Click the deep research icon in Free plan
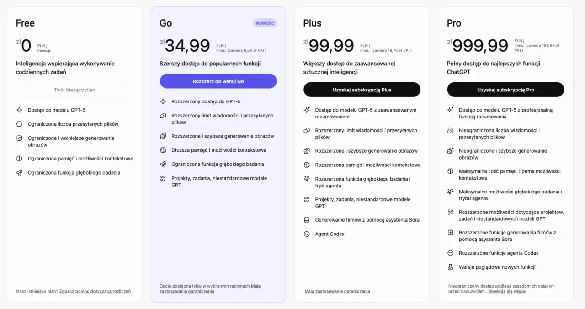Image resolution: width=585 pixels, height=309 pixels. click(19, 173)
